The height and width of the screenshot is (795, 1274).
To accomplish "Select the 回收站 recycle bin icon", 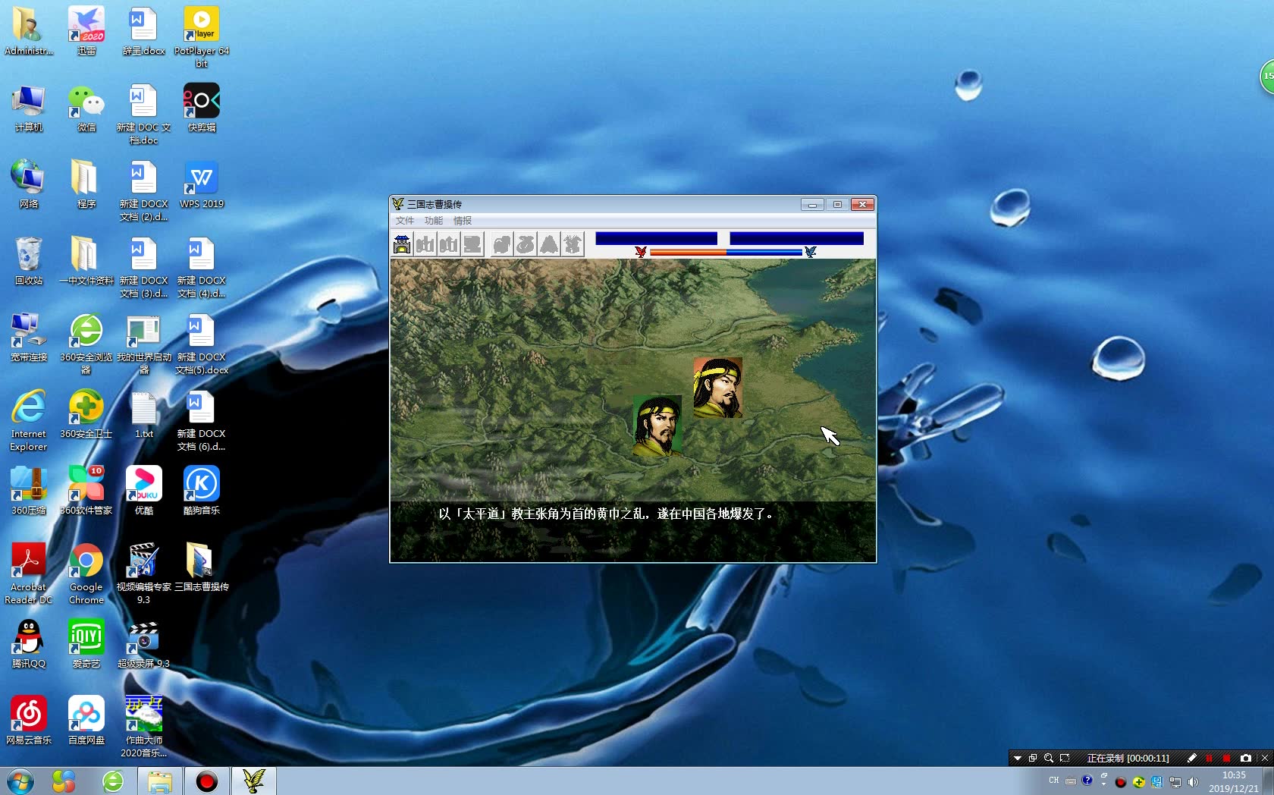I will (x=29, y=260).
